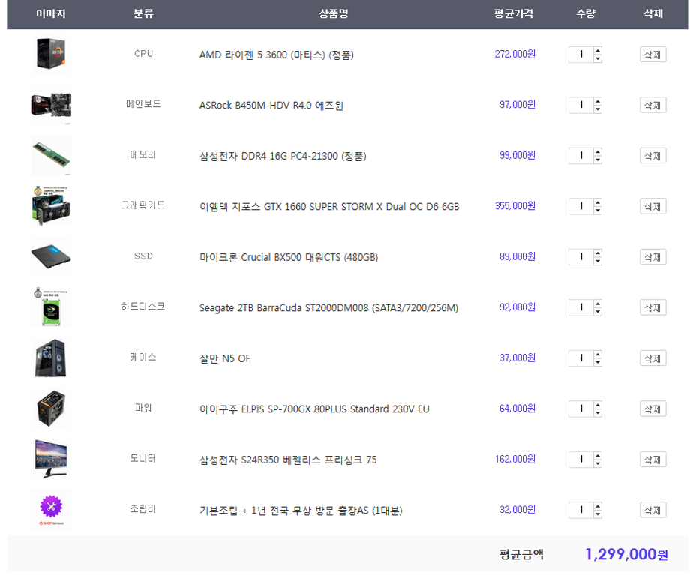
Task: Increase the 하드디스크 quantity with the up arrow
Action: pos(598,304)
